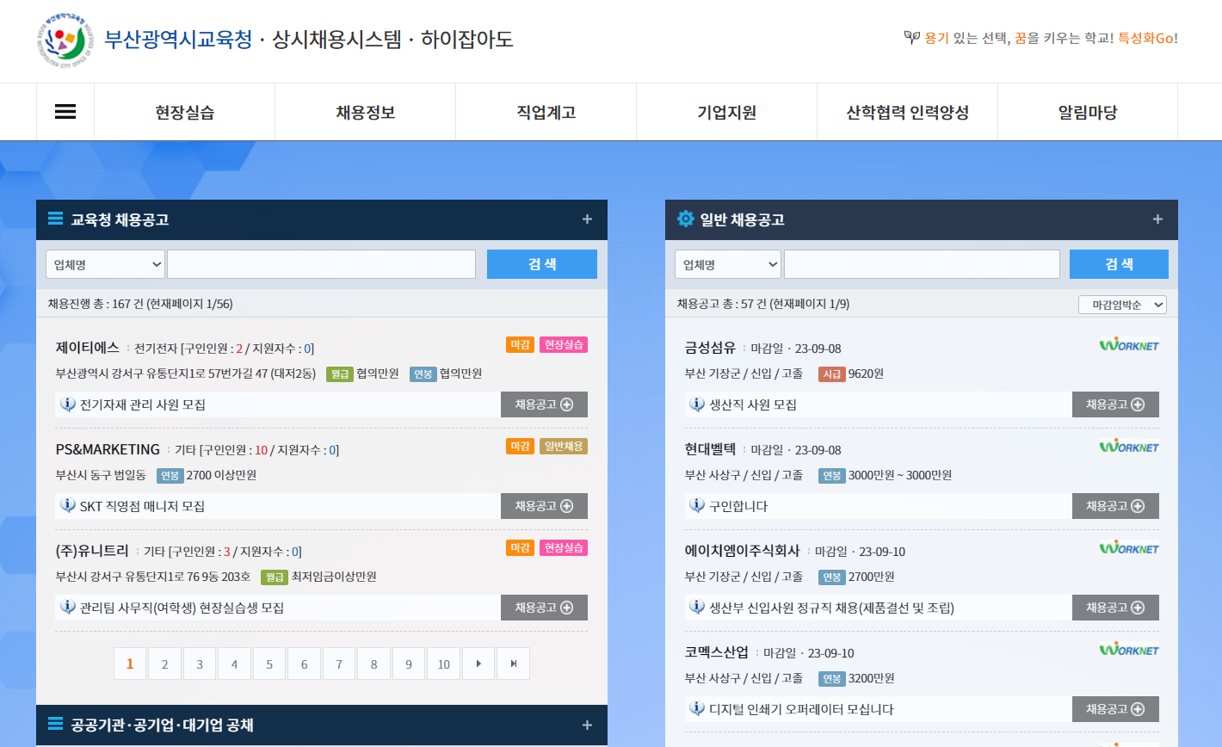Viewport: 1222px width, 747px height.
Task: Select the 현장실습 menu item
Action: click(184, 112)
